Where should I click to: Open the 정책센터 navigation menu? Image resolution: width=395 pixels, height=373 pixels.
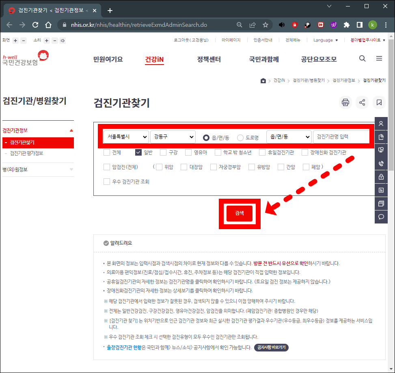click(x=209, y=59)
